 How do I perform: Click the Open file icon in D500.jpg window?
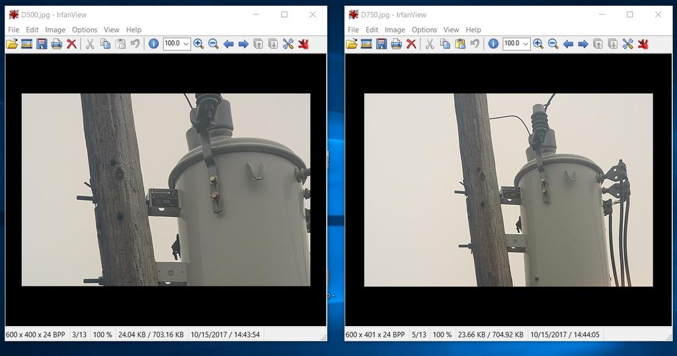point(12,44)
